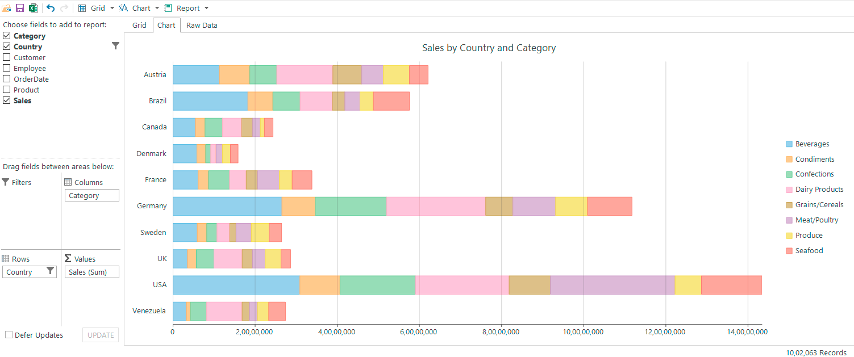Viewport: 854px width, 357px height.
Task: Expand the Chart dropdown arrow
Action: click(x=157, y=8)
